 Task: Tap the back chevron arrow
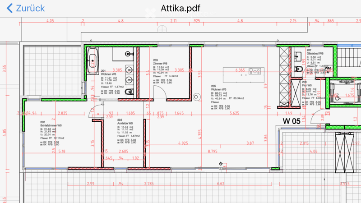(x=9, y=8)
